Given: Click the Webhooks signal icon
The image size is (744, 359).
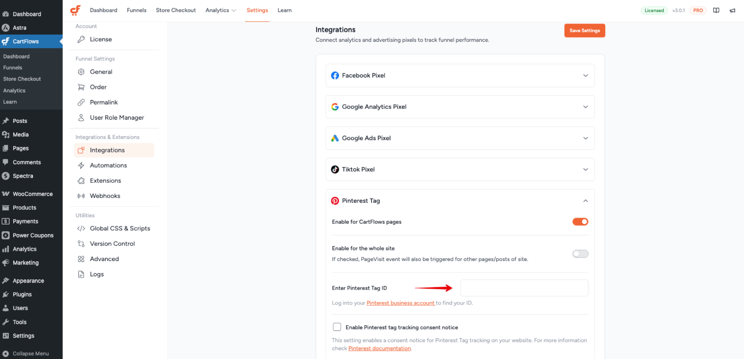Looking at the screenshot, I should (81, 196).
